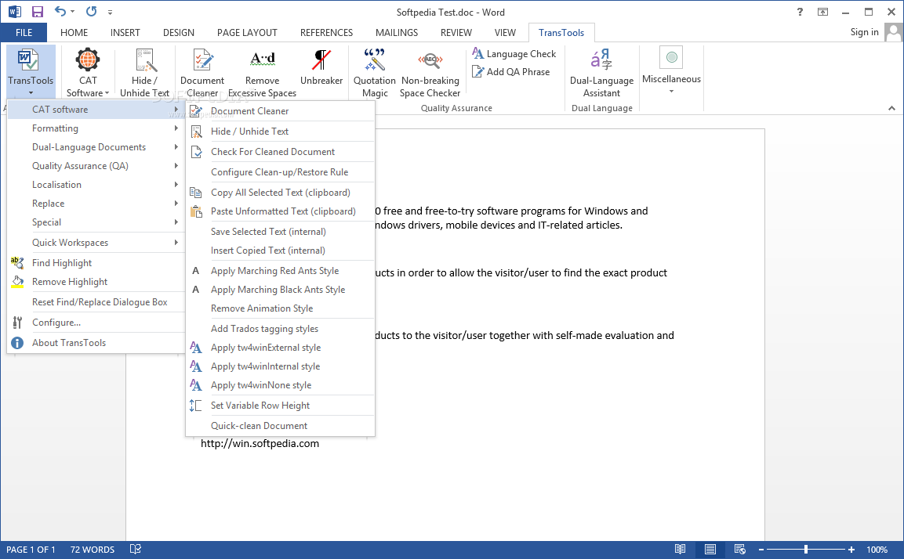Select Apply Marching Red Ants Style
Viewport: 904px width, 559px height.
(x=280, y=271)
